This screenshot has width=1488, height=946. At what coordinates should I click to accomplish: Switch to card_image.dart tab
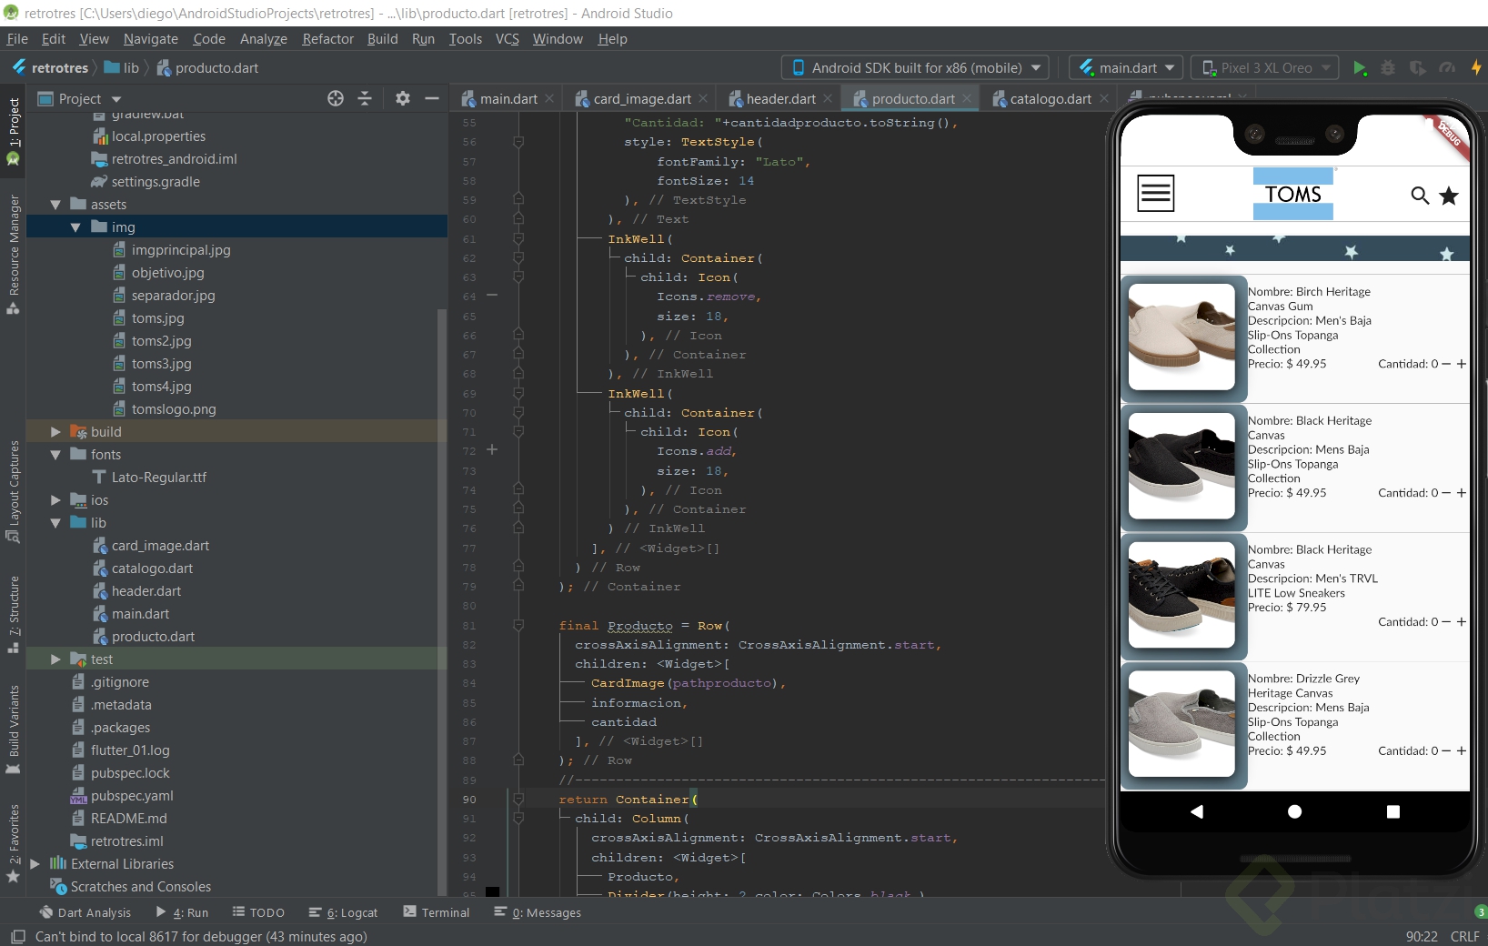(641, 98)
